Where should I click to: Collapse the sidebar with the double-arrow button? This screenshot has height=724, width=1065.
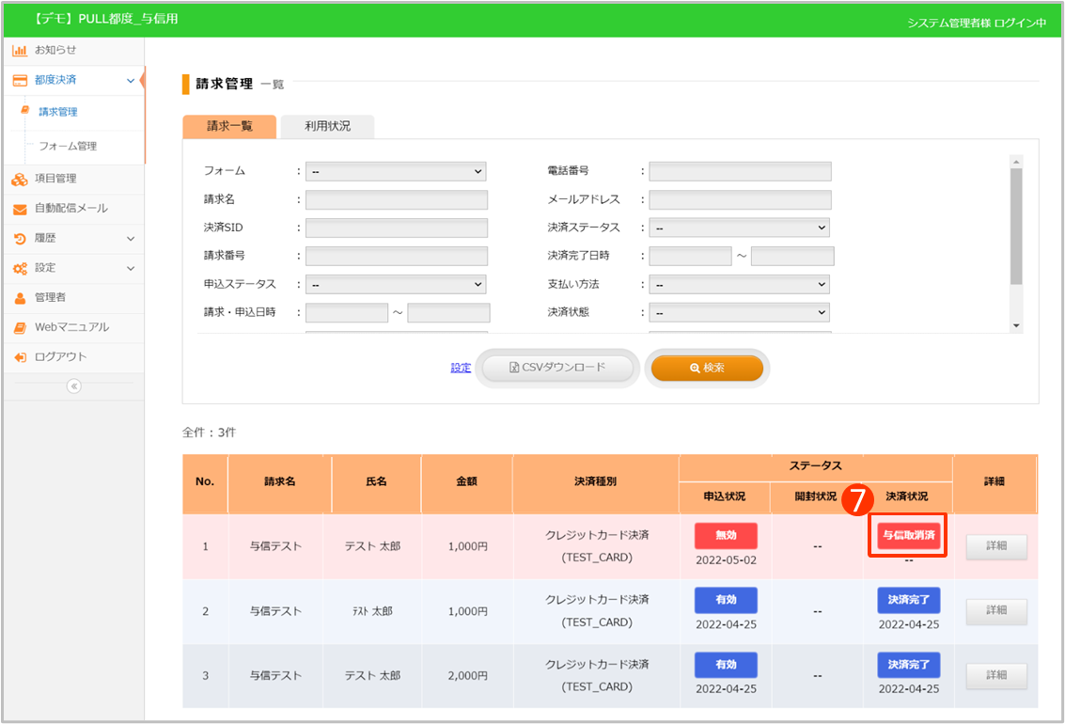pos(74,386)
